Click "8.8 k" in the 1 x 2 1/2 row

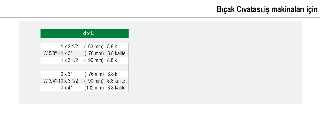[112, 47]
